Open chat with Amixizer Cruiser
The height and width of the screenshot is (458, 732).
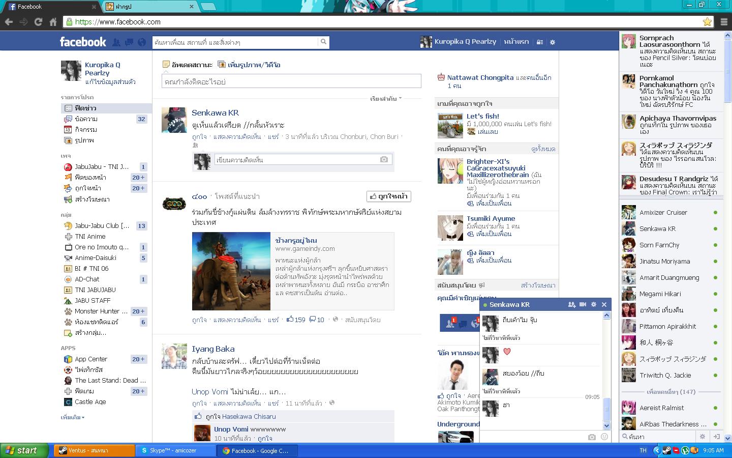670,212
